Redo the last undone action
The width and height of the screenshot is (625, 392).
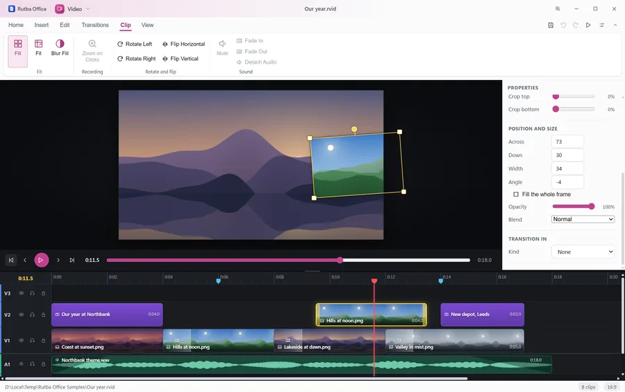point(576,25)
